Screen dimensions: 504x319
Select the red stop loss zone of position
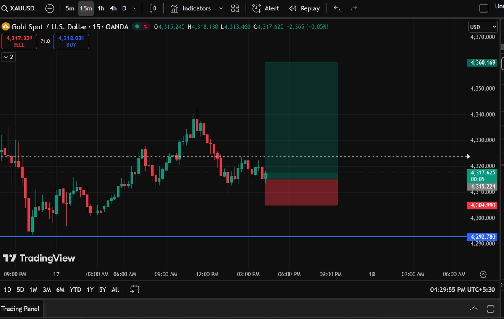click(302, 192)
